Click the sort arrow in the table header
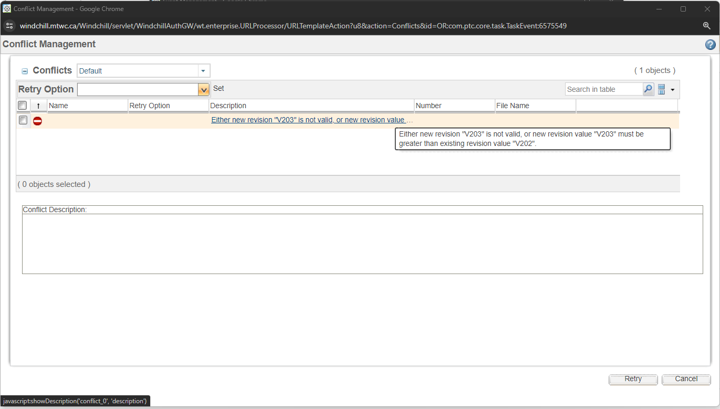720x409 pixels. [x=38, y=106]
